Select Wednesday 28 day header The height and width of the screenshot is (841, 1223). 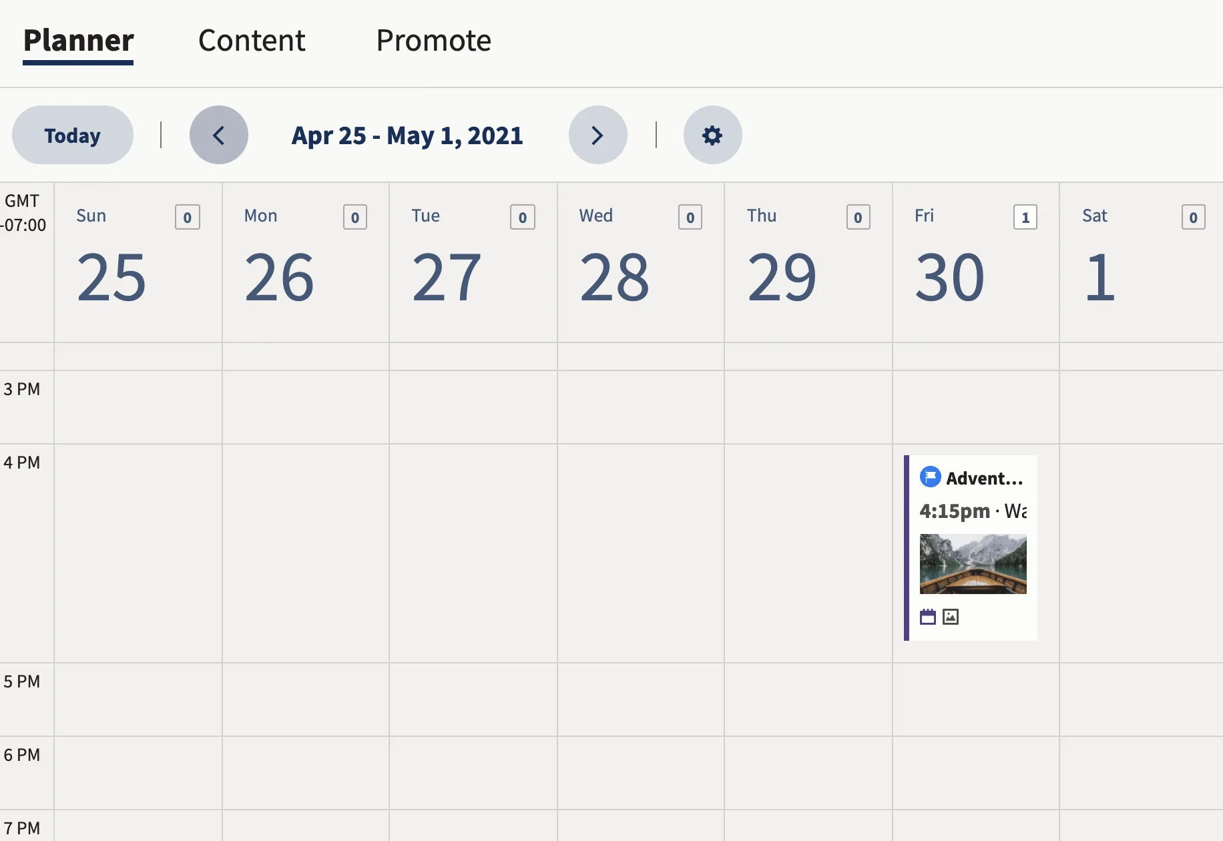point(641,262)
